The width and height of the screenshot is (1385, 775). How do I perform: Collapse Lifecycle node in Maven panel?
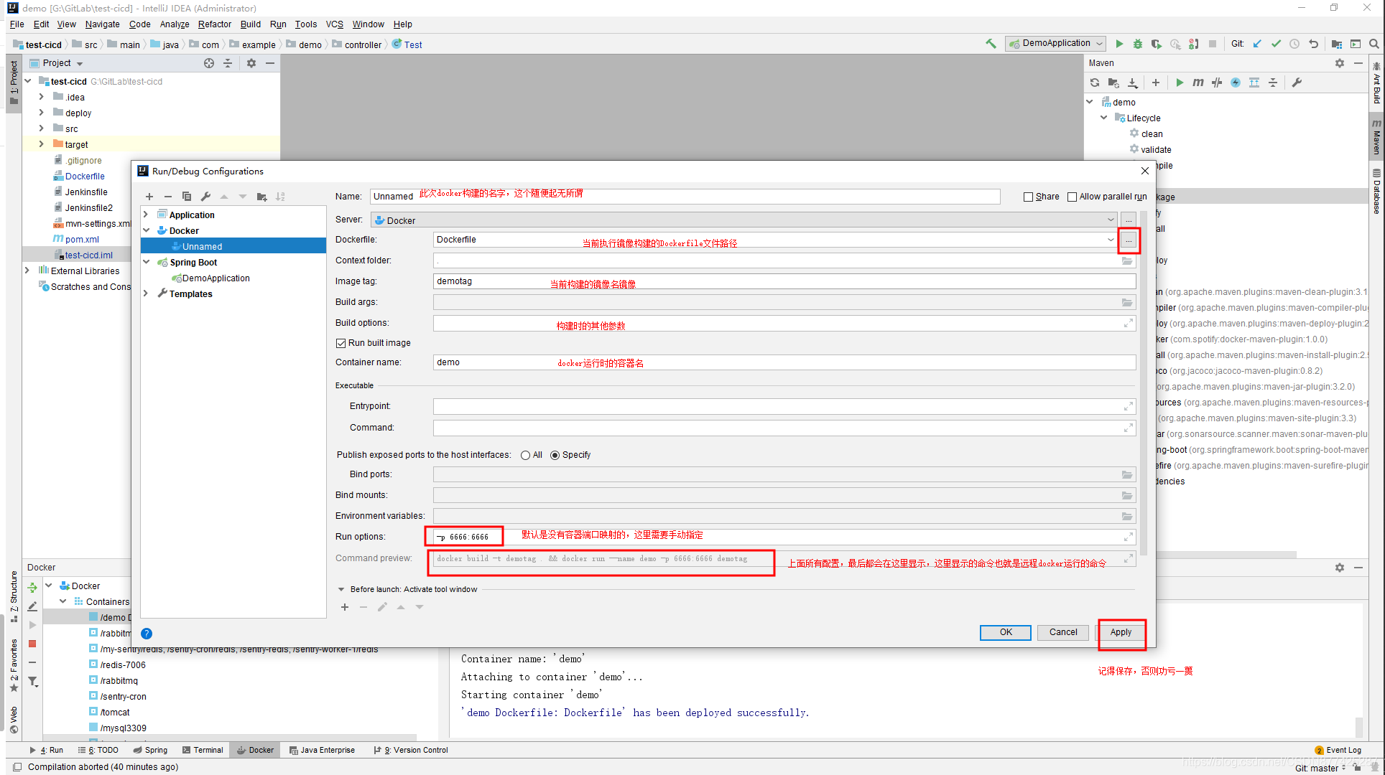point(1104,118)
